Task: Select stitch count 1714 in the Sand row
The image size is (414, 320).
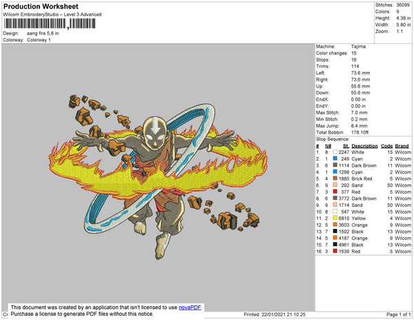Action: [344, 206]
